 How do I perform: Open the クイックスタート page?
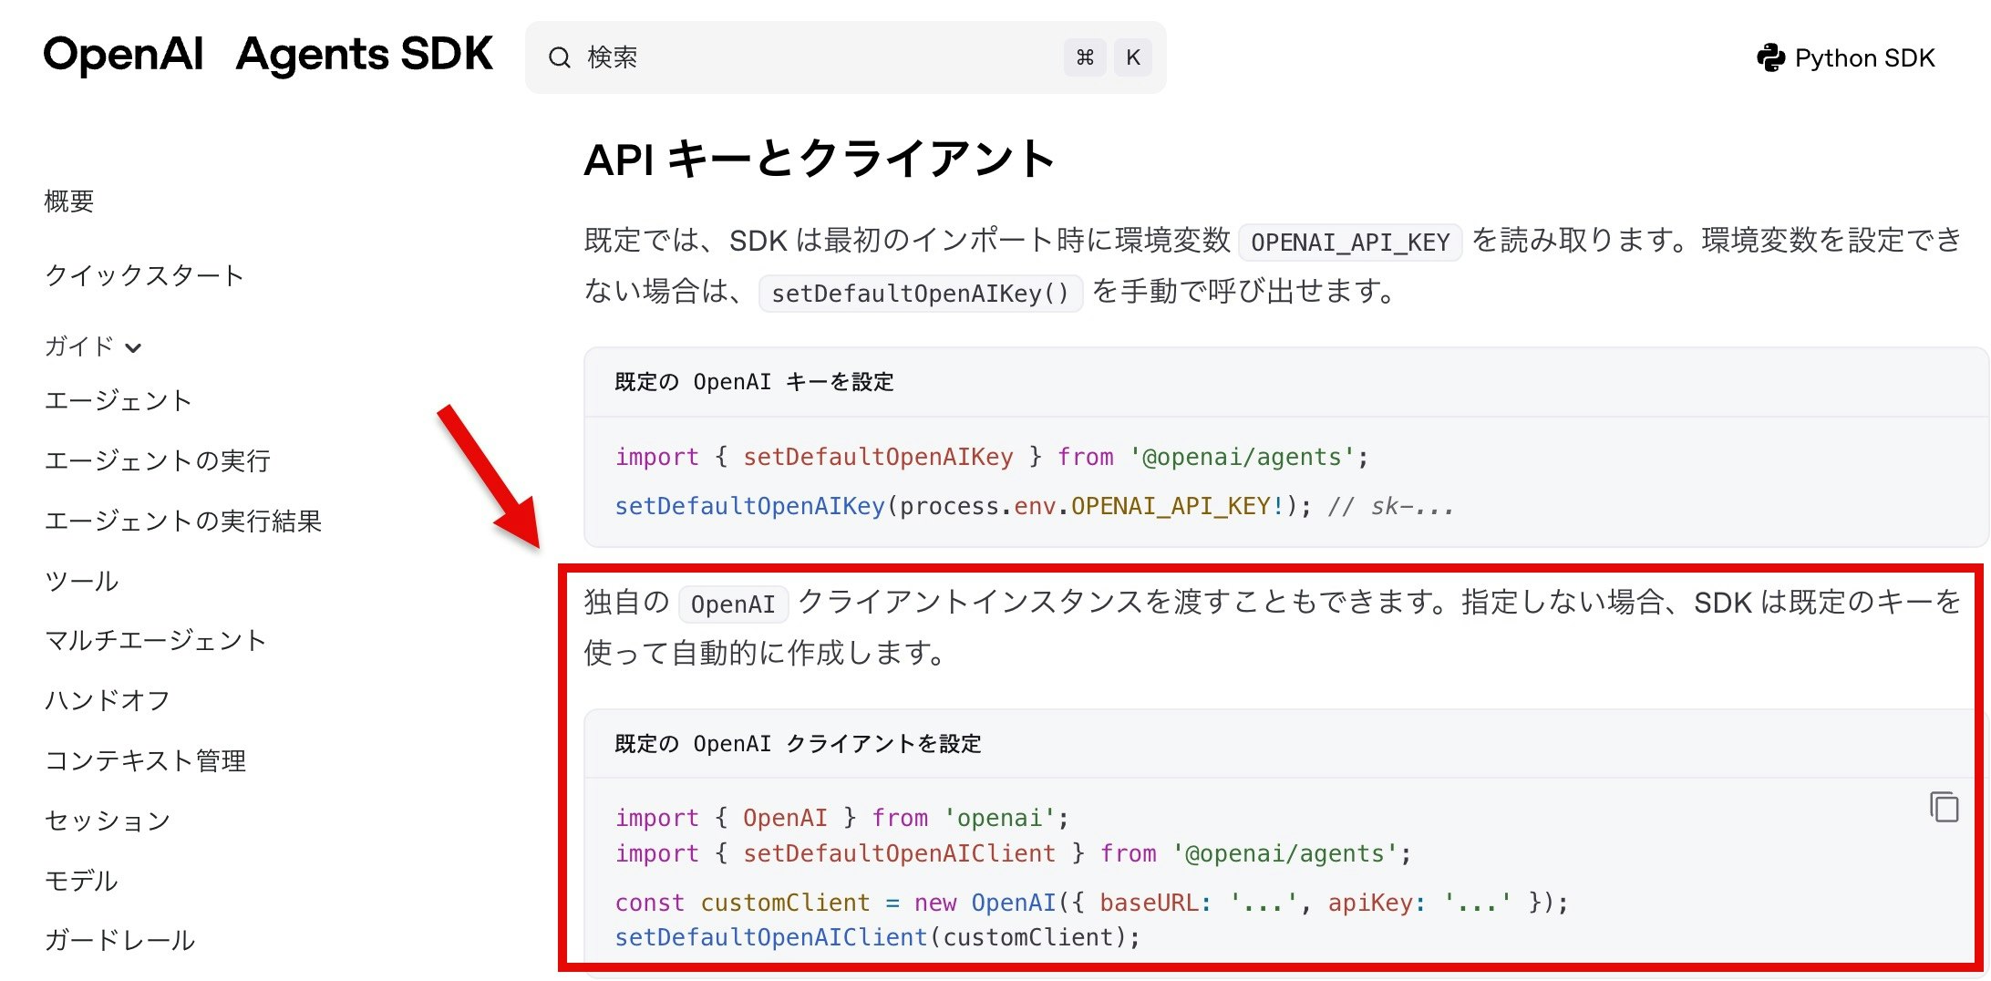[144, 275]
